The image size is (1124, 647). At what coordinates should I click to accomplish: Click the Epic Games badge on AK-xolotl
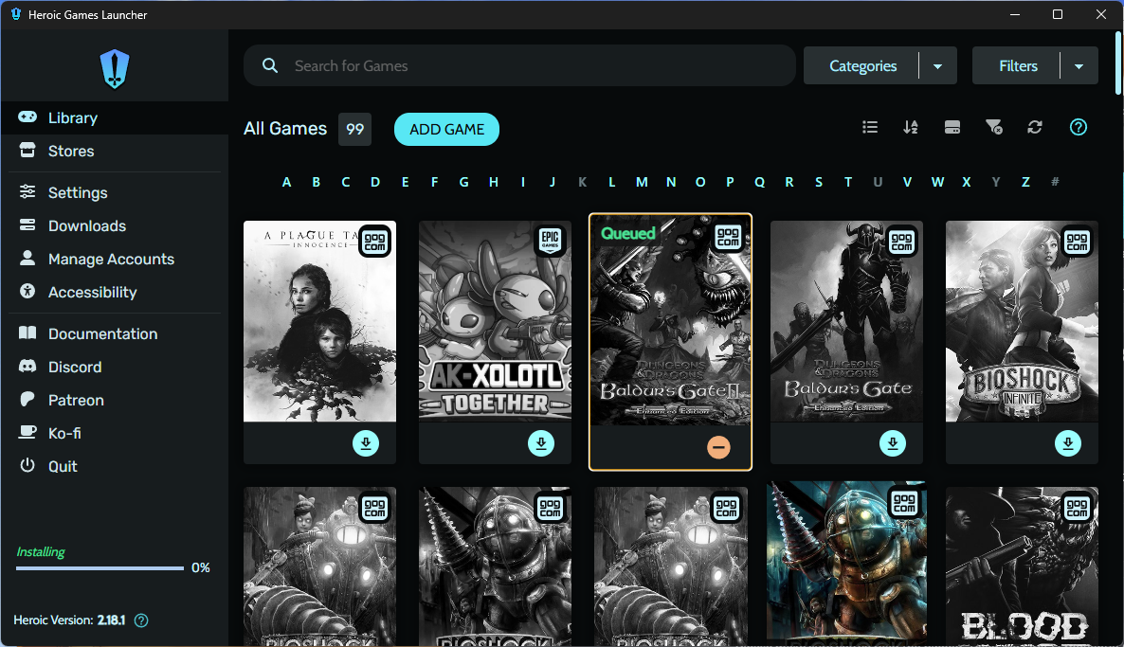coord(550,241)
